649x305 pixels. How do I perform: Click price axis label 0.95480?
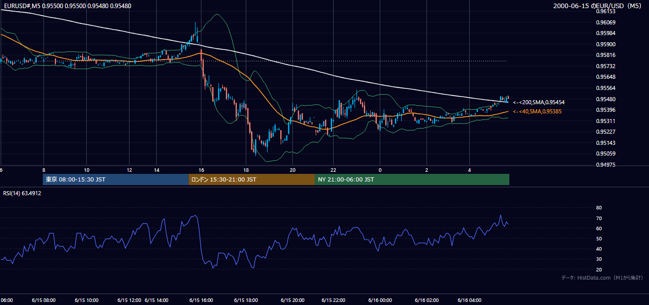[x=606, y=99]
